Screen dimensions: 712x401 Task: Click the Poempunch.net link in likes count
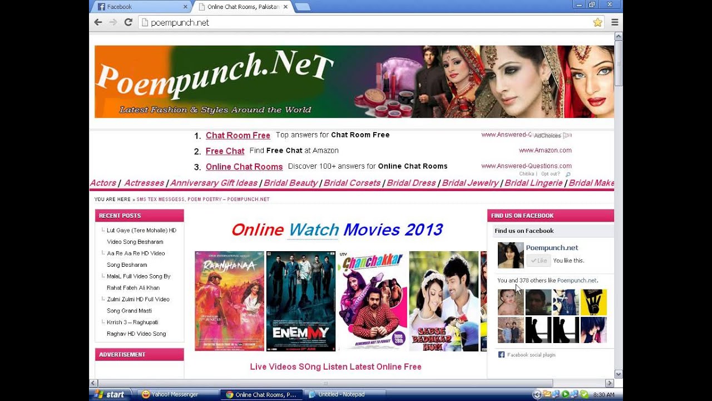[577, 281]
